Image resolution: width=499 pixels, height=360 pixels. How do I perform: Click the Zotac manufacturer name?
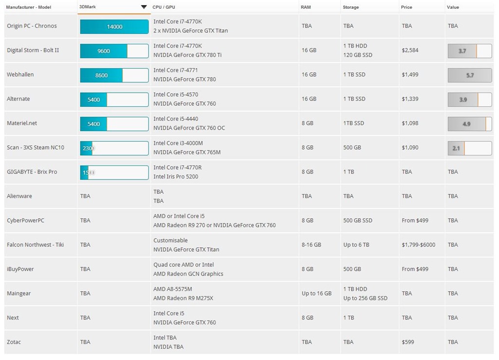14,342
